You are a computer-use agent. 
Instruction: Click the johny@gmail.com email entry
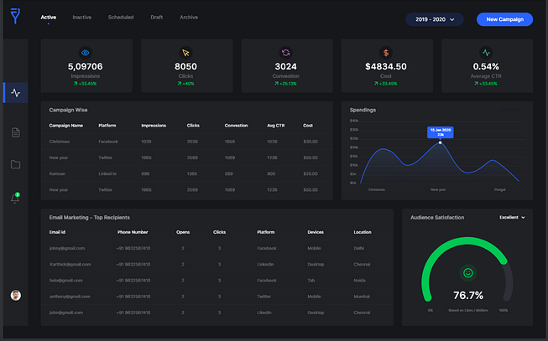pos(67,248)
